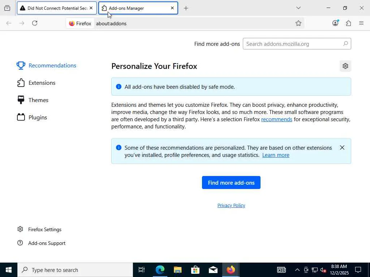This screenshot has height=277, width=370.
Task: Open the Themes category
Action: (33, 100)
